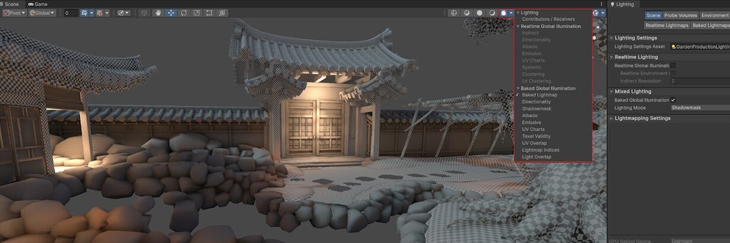Click the Indirect Resolution value field
Viewport: 730px width, 243px height.
[x=700, y=81]
